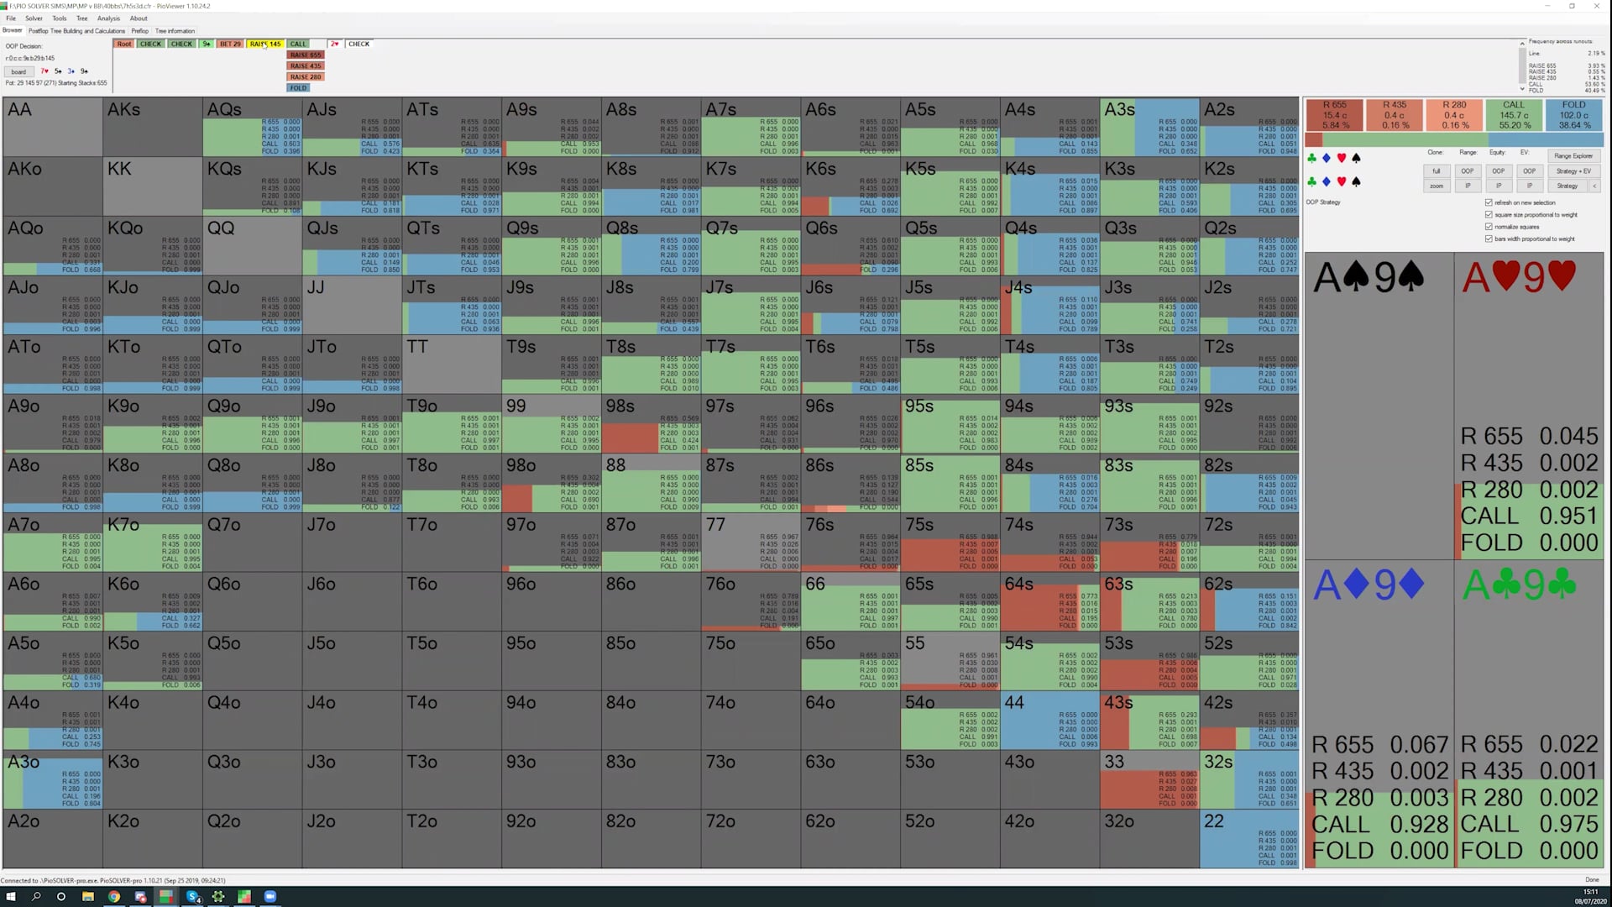Viewport: 1612px width, 907px height.
Task: Open the Range Explorer
Action: [x=1573, y=156]
